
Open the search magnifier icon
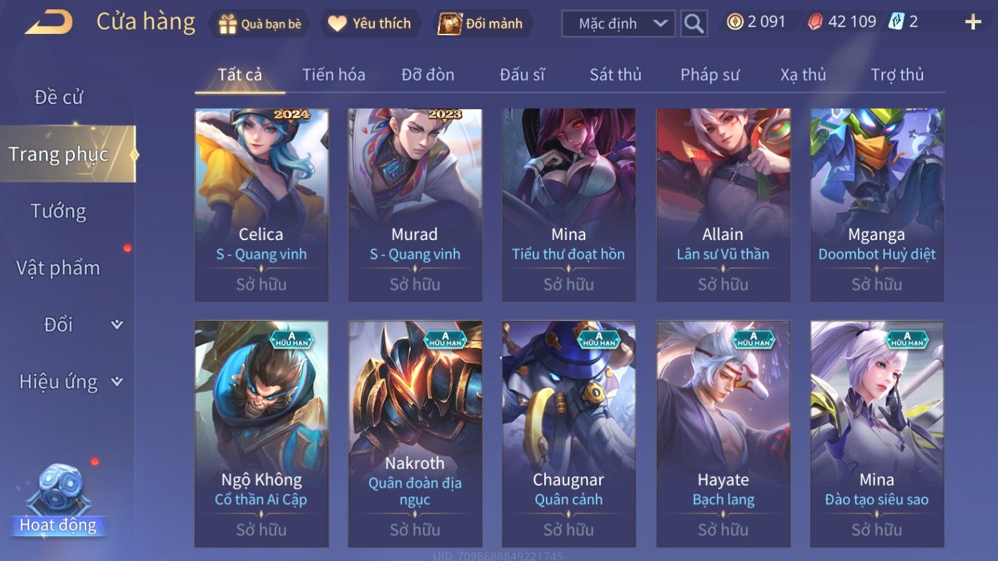[694, 24]
